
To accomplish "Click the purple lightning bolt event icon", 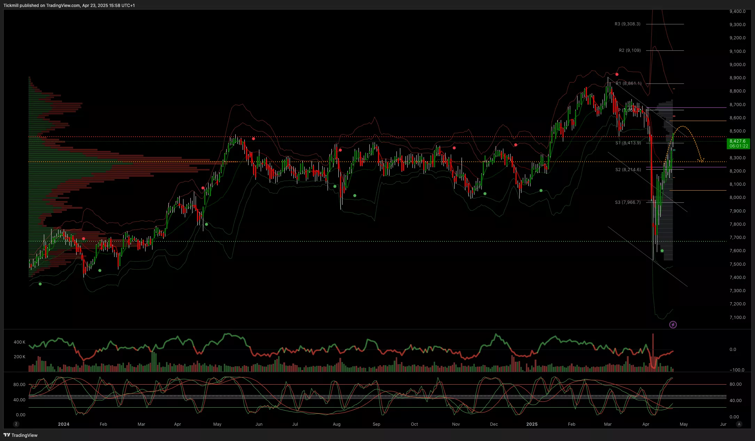I will pos(673,324).
